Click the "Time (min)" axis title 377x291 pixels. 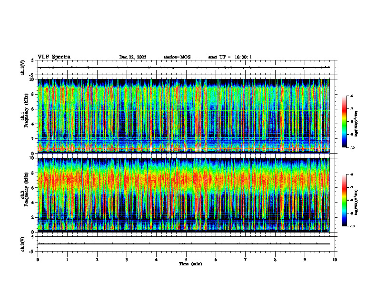pyautogui.click(x=190, y=264)
